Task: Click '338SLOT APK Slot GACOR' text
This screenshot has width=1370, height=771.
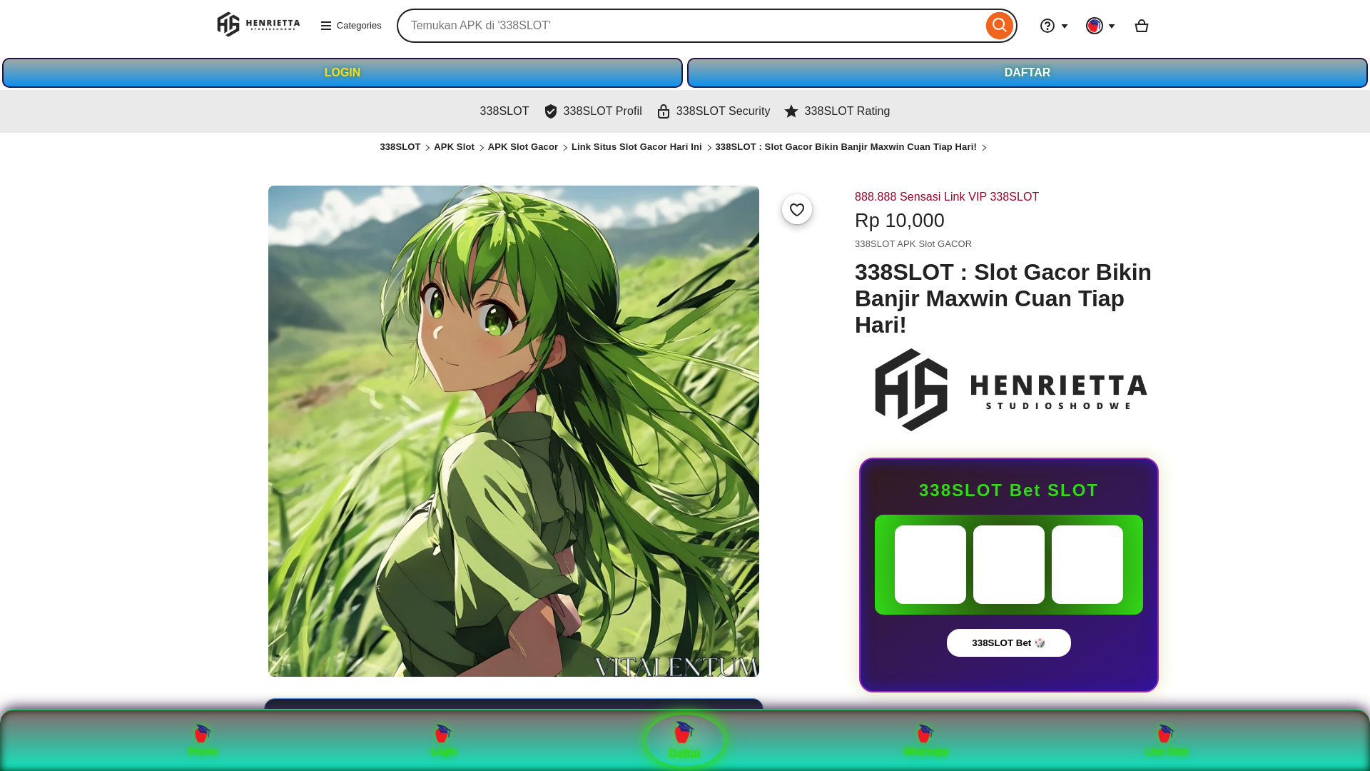Action: tap(913, 244)
